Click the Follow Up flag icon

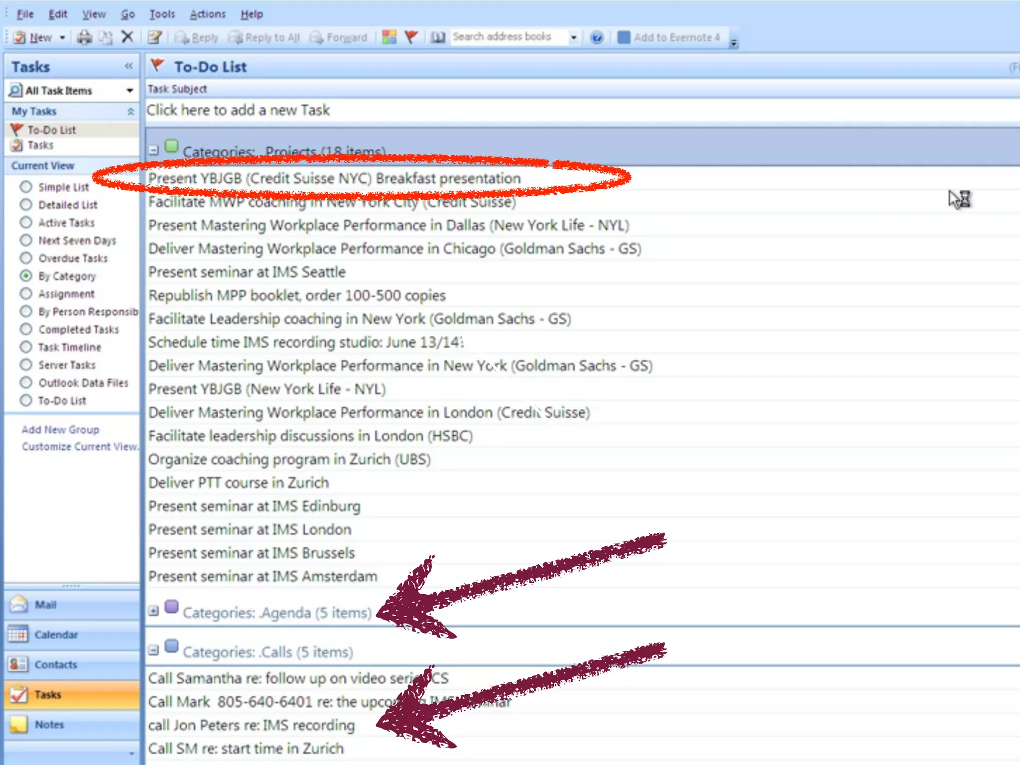411,37
